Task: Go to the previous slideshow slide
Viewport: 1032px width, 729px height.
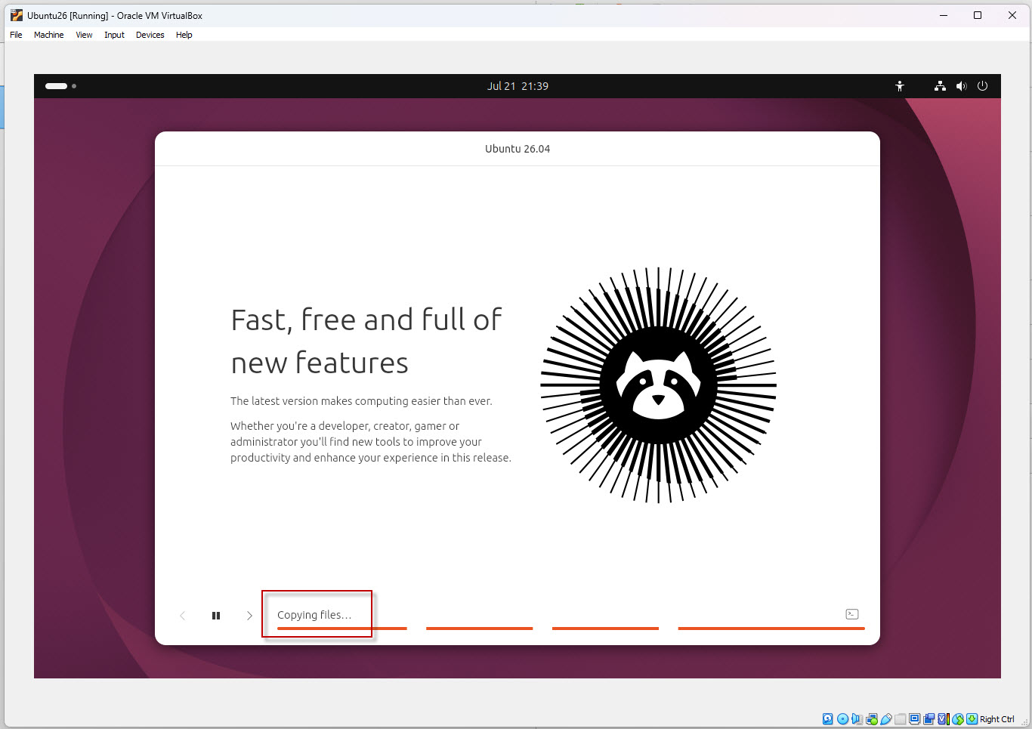Action: [182, 616]
